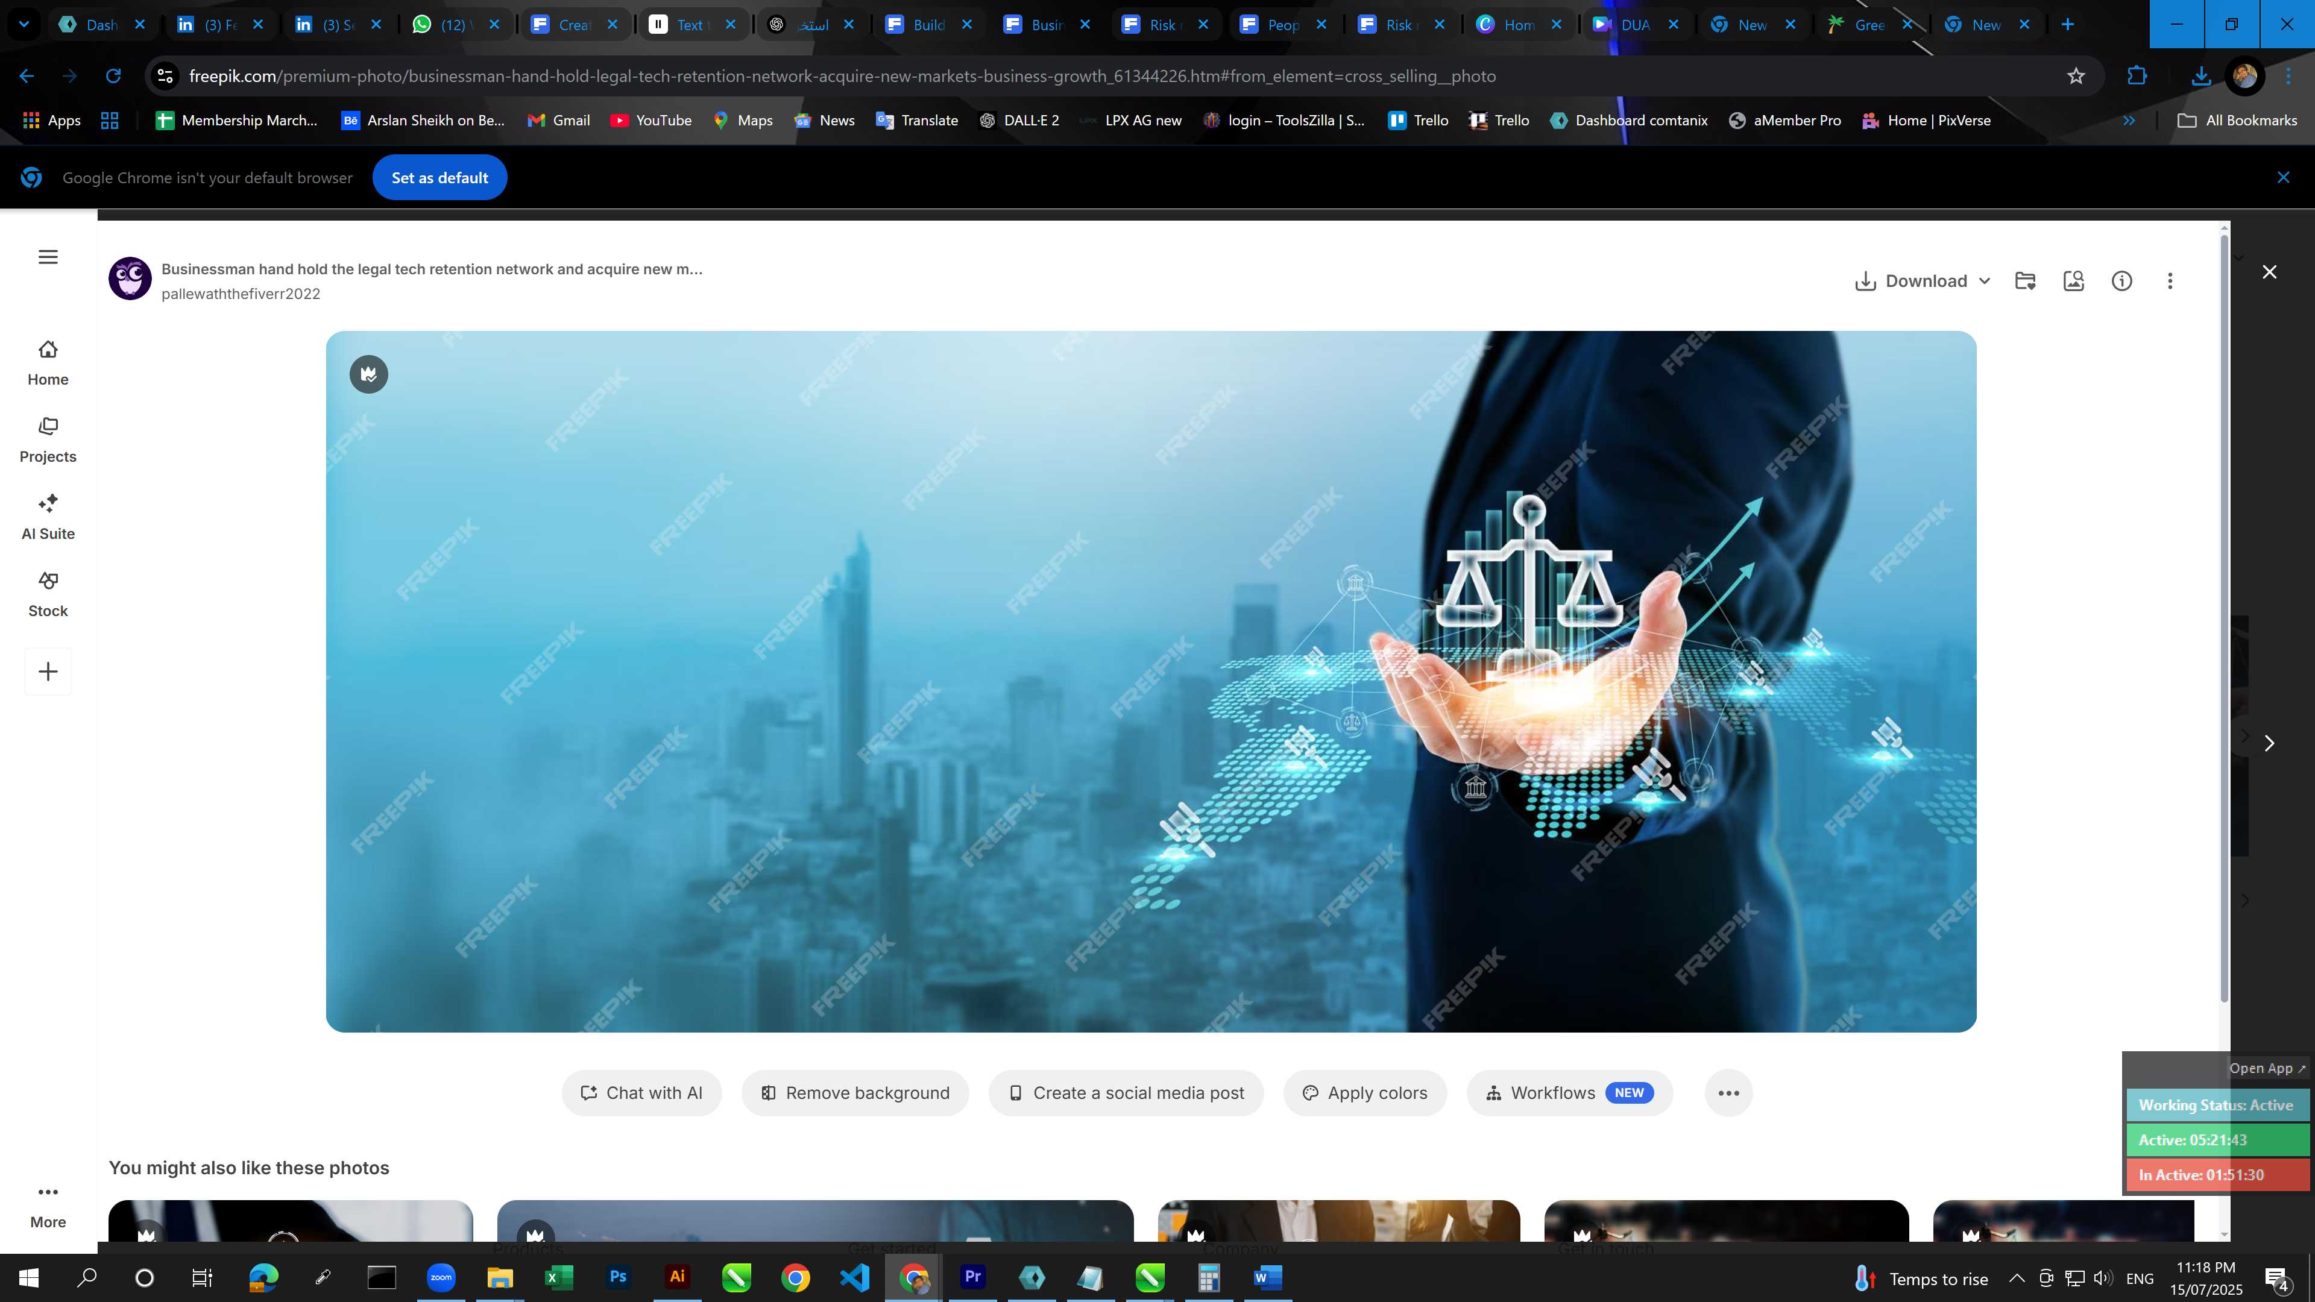This screenshot has height=1302, width=2315.
Task: Open the notification center icon
Action: pyautogui.click(x=2276, y=1278)
